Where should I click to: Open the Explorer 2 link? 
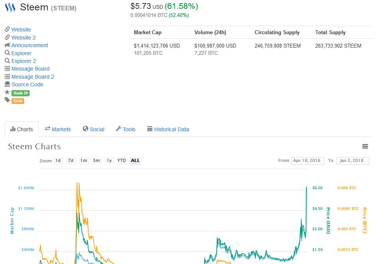tap(23, 61)
